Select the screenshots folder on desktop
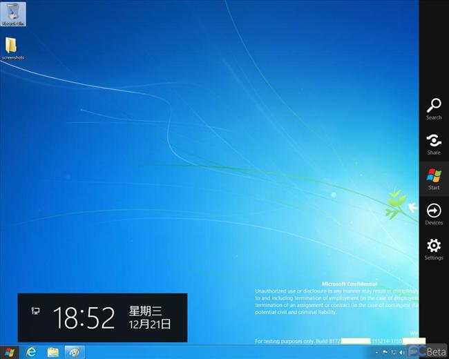The image size is (449, 359). click(x=13, y=48)
